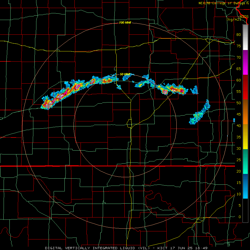
Task: Click the 18:49 timestamp
Action: tap(202, 248)
